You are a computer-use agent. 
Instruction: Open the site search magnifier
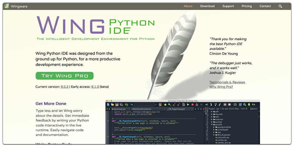[280, 6]
